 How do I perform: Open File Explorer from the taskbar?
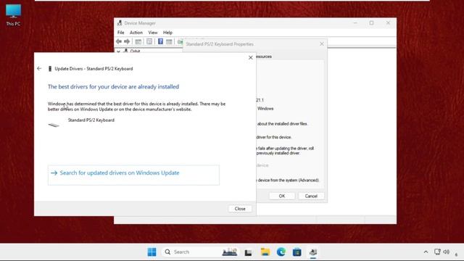(265, 252)
